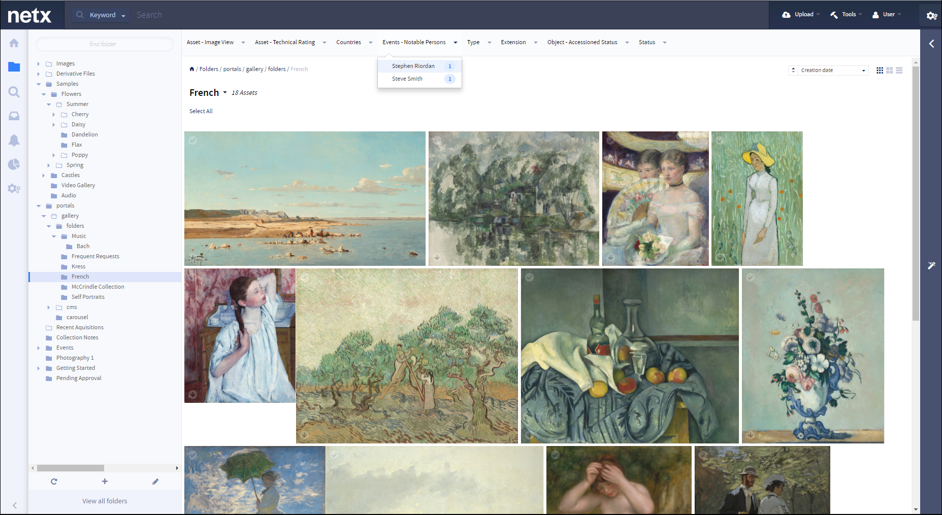
Task: Select the couple in garden checkbox
Action: click(x=703, y=455)
